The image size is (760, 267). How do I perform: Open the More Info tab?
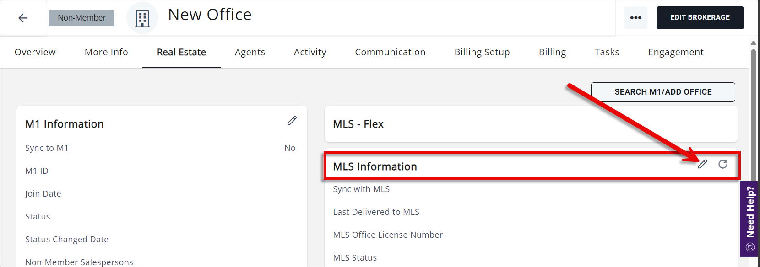106,52
